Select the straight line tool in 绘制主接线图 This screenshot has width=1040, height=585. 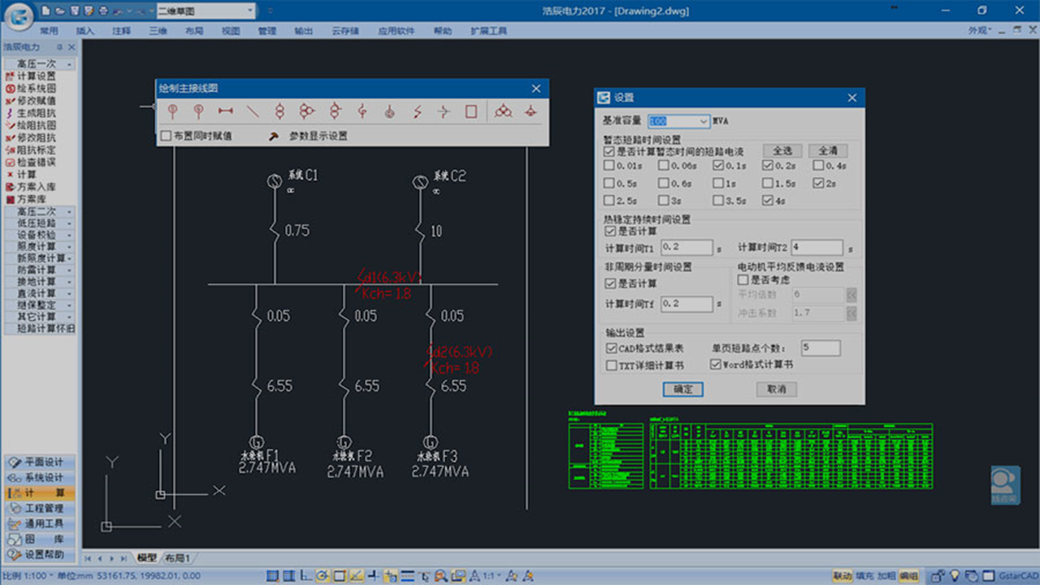click(253, 111)
